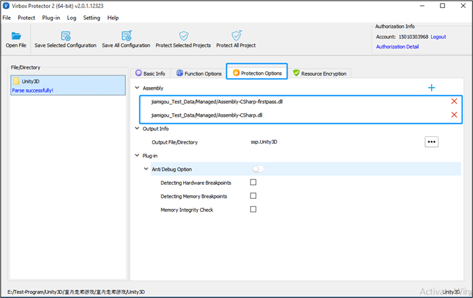The height and width of the screenshot is (298, 473).
Task: Select the Assembly-CSharp-firstpass.dll row
Action: [301, 101]
